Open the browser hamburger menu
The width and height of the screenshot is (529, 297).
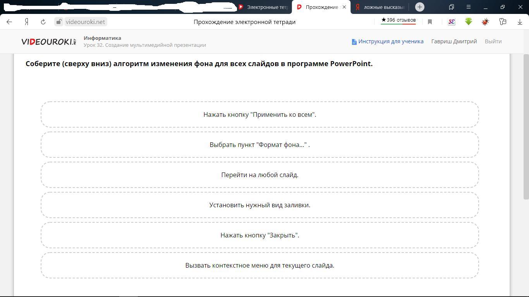(x=468, y=7)
